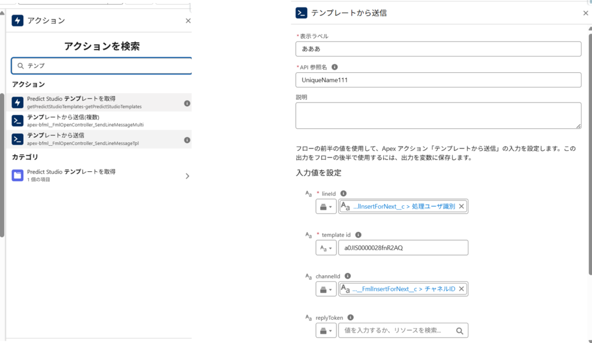Click lineId resource pill 処理ユーザ識別
This screenshot has height=343, width=592.
point(403,206)
